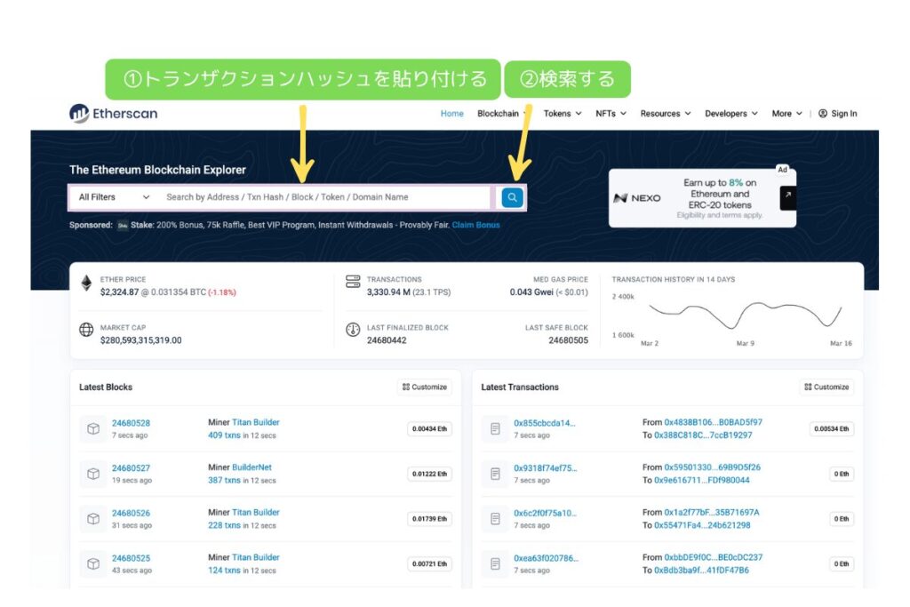
Task: Click the document icon beside transaction 0x6c2f0f75a10
Action: pos(495,518)
